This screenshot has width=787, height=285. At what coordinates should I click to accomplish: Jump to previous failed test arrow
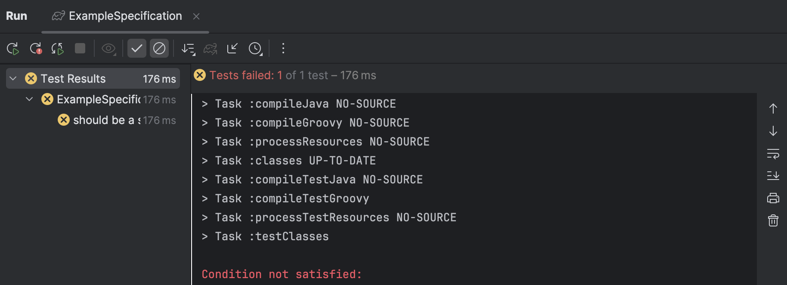pyautogui.click(x=773, y=108)
